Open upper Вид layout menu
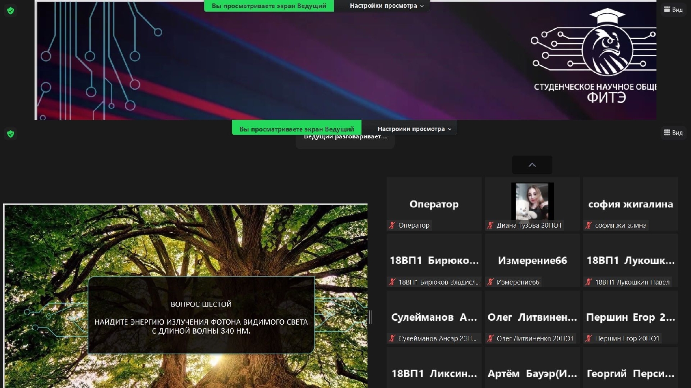 point(673,9)
